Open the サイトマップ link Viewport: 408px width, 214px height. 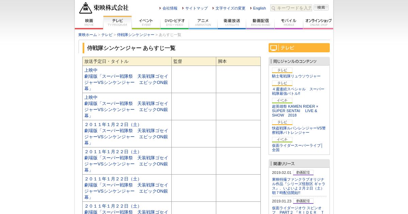click(196, 8)
